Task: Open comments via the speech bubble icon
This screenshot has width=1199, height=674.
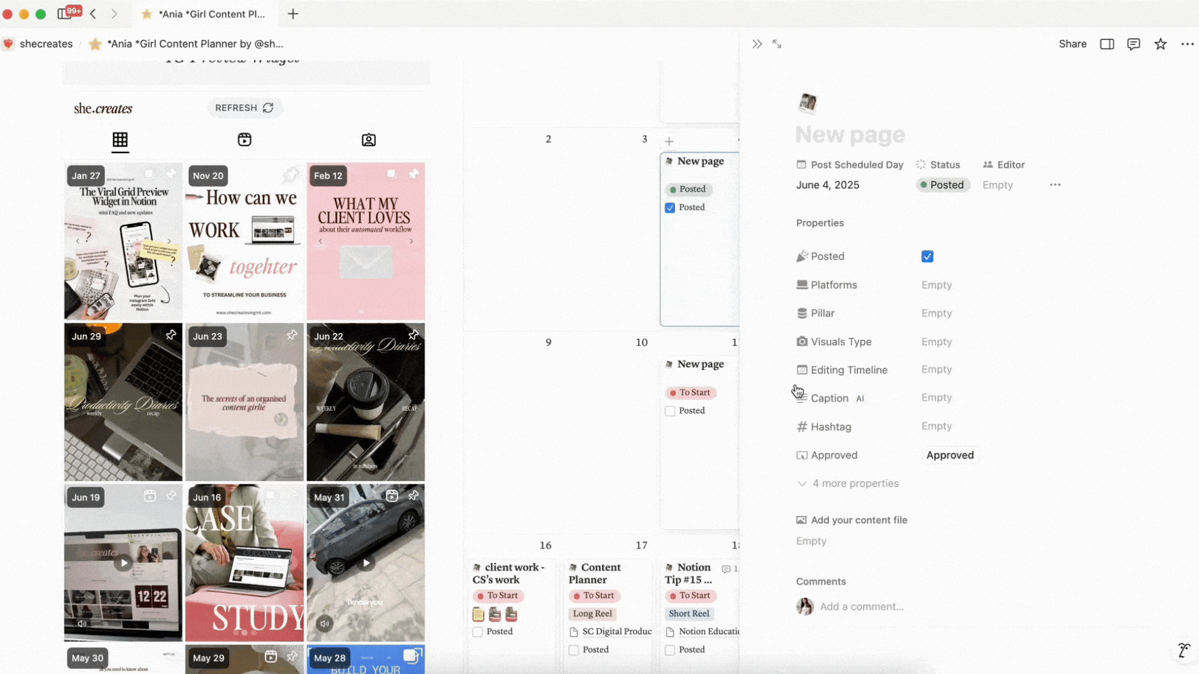Action: point(1133,44)
